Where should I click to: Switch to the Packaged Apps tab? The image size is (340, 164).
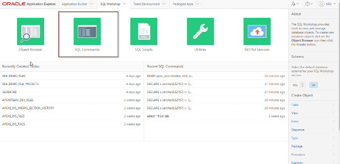click(183, 4)
